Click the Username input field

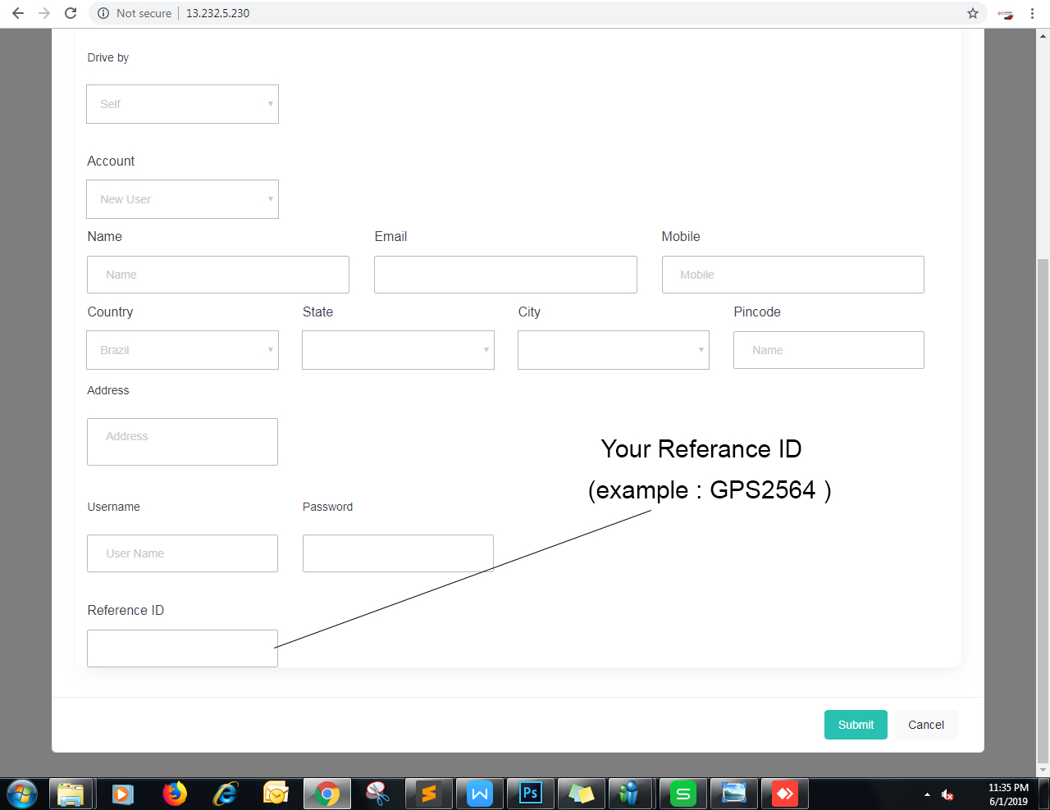(x=182, y=553)
